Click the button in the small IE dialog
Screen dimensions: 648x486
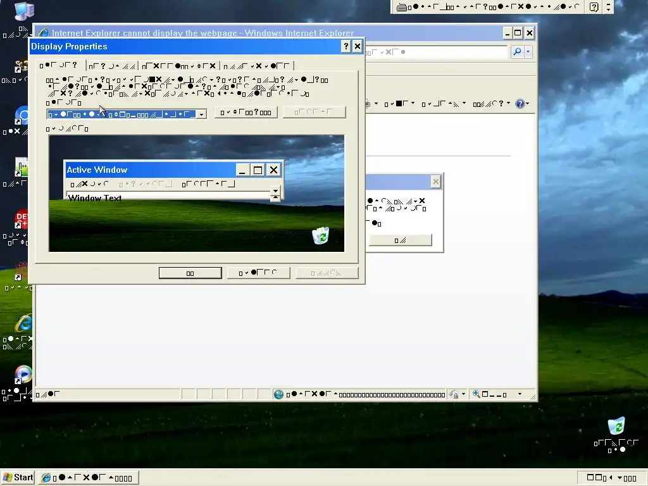tap(400, 240)
